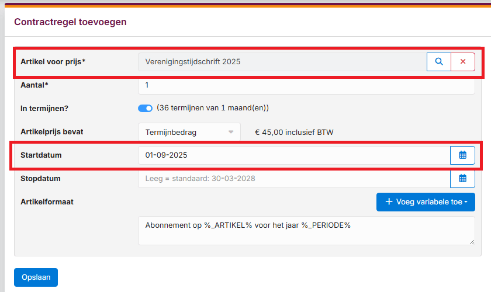The width and height of the screenshot is (491, 292).
Task: Select the In termijnen? label
Action: pos(44,108)
